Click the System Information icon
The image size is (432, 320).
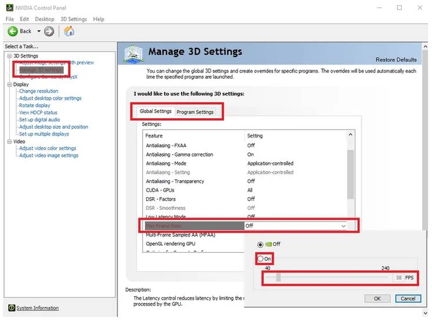click(12, 308)
